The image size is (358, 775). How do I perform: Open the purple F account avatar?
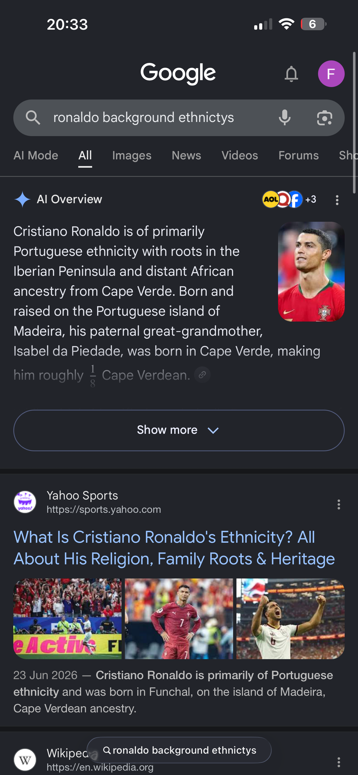tap(331, 74)
